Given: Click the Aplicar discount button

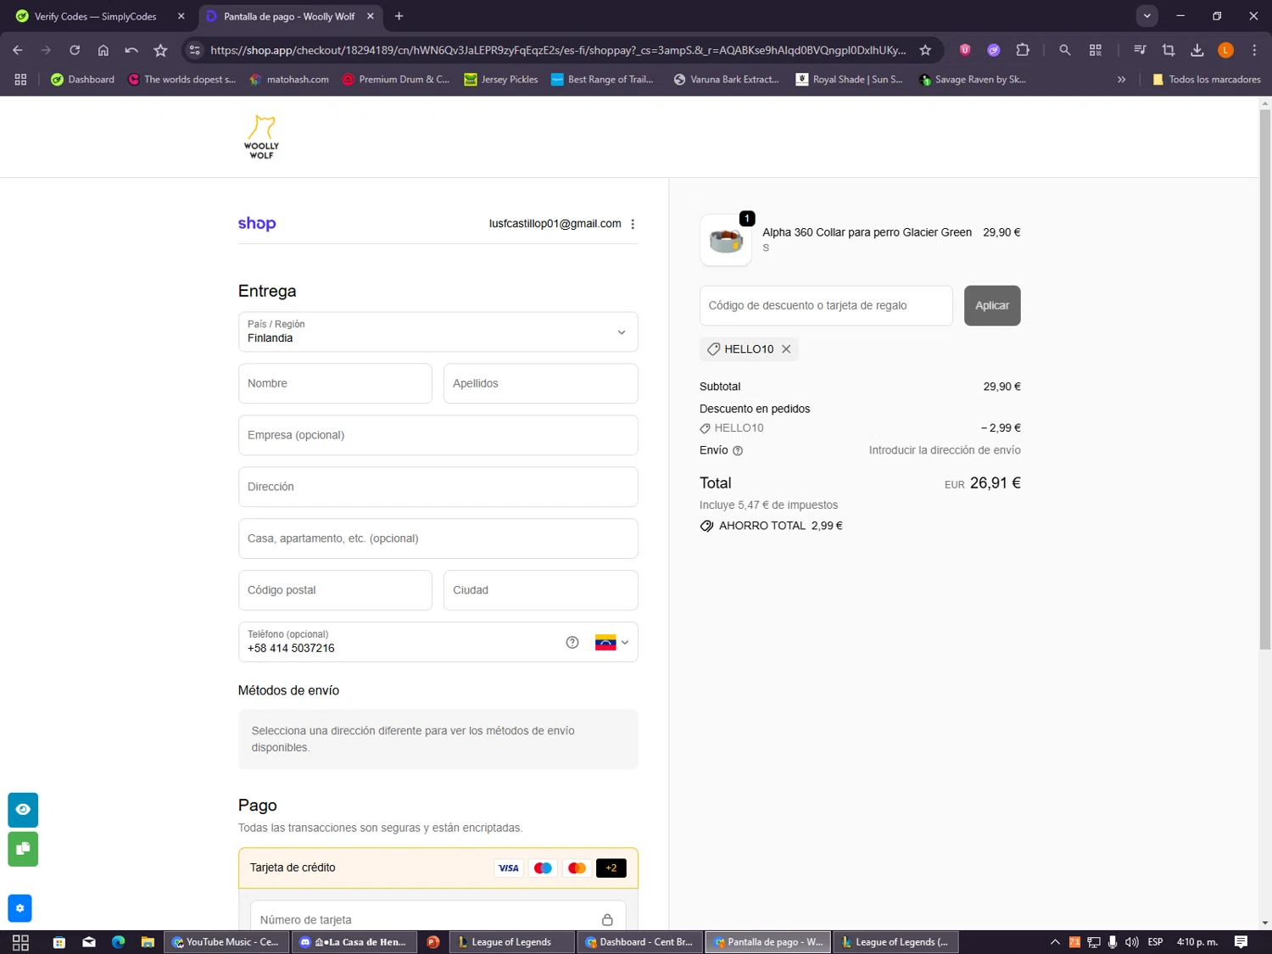Looking at the screenshot, I should point(992,305).
